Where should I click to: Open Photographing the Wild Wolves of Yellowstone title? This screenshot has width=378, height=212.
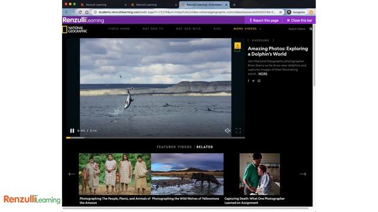tap(185, 199)
